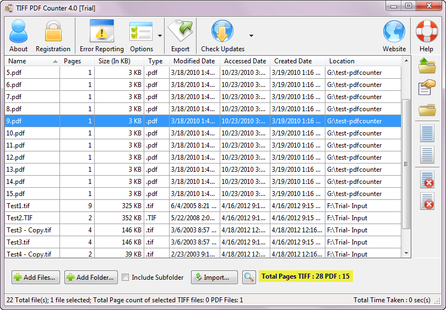Image resolution: width=446 pixels, height=310 pixels.
Task: Select the Test2.TIF row
Action: pos(203,218)
